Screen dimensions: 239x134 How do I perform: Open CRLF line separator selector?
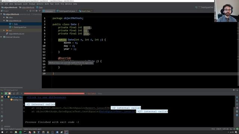(218, 129)
